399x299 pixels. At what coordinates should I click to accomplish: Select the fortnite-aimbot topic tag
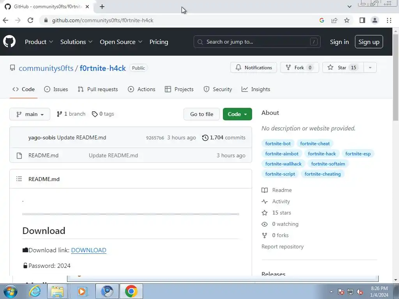pos(282,153)
